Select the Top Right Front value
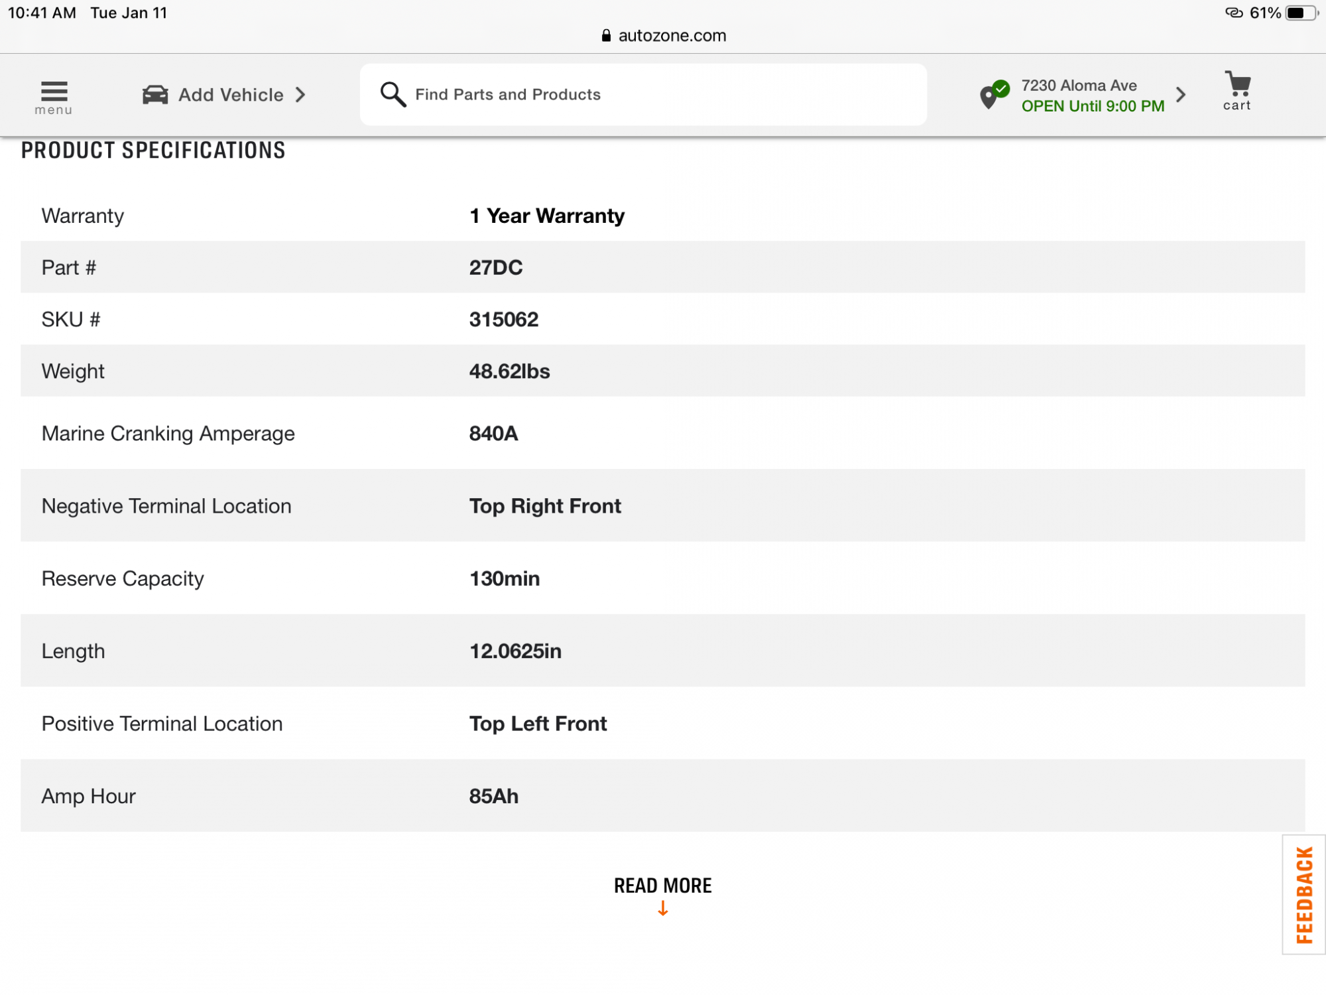1326x995 pixels. pyautogui.click(x=545, y=506)
